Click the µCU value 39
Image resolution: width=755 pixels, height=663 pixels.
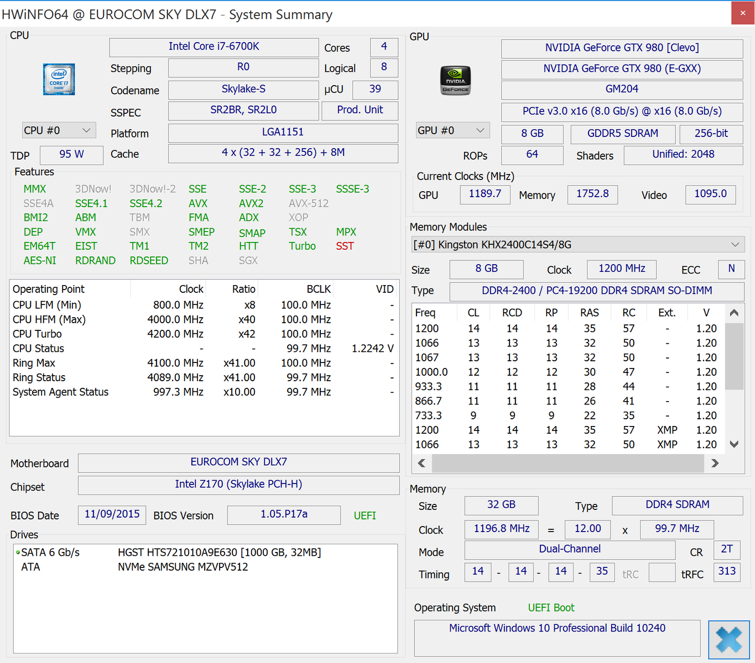(375, 90)
